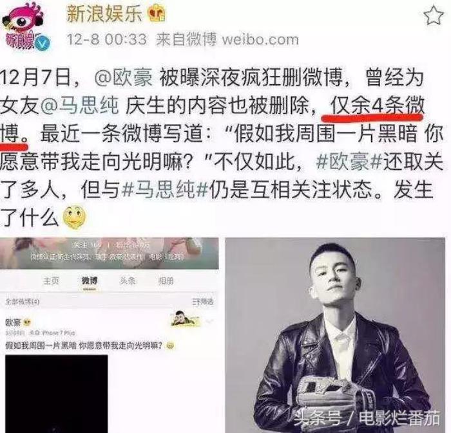The height and width of the screenshot is (433, 451).
Task: Open the @欧豪 mention link
Action: coord(124,78)
